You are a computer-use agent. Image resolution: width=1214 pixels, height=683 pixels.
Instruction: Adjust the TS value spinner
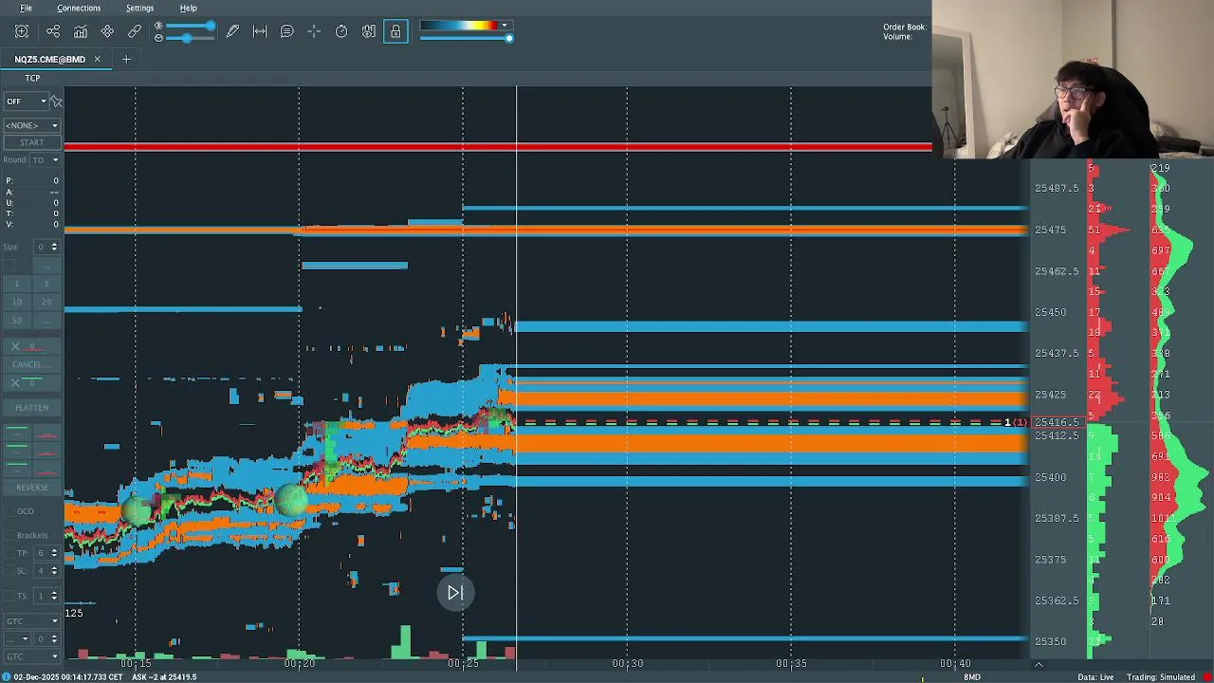(x=46, y=596)
